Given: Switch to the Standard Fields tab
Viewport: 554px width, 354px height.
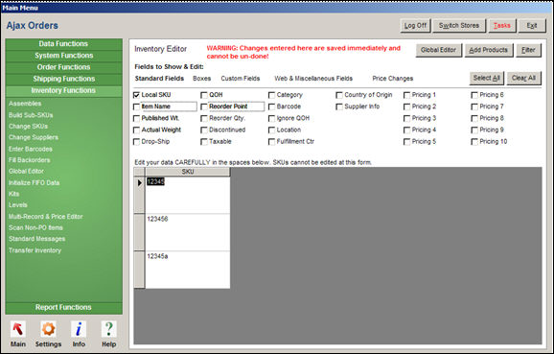Looking at the screenshot, I should tap(159, 79).
